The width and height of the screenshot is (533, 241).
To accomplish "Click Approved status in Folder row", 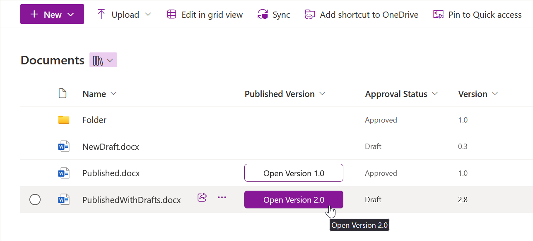I will pos(381,120).
